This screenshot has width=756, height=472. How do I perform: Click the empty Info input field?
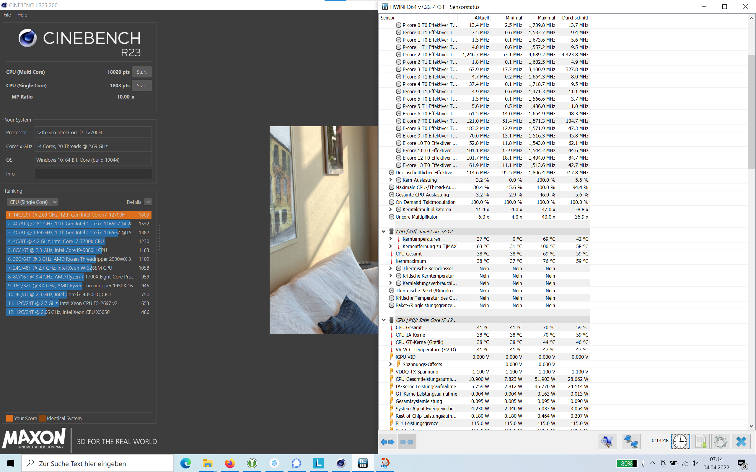pos(93,173)
